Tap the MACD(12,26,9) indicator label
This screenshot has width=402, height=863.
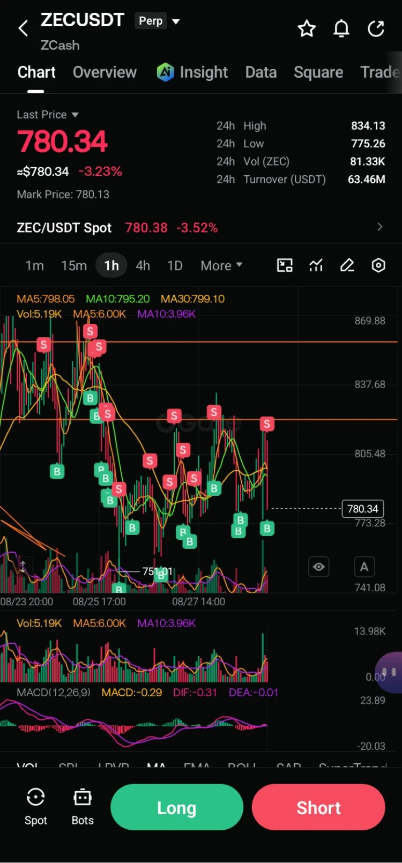54,693
